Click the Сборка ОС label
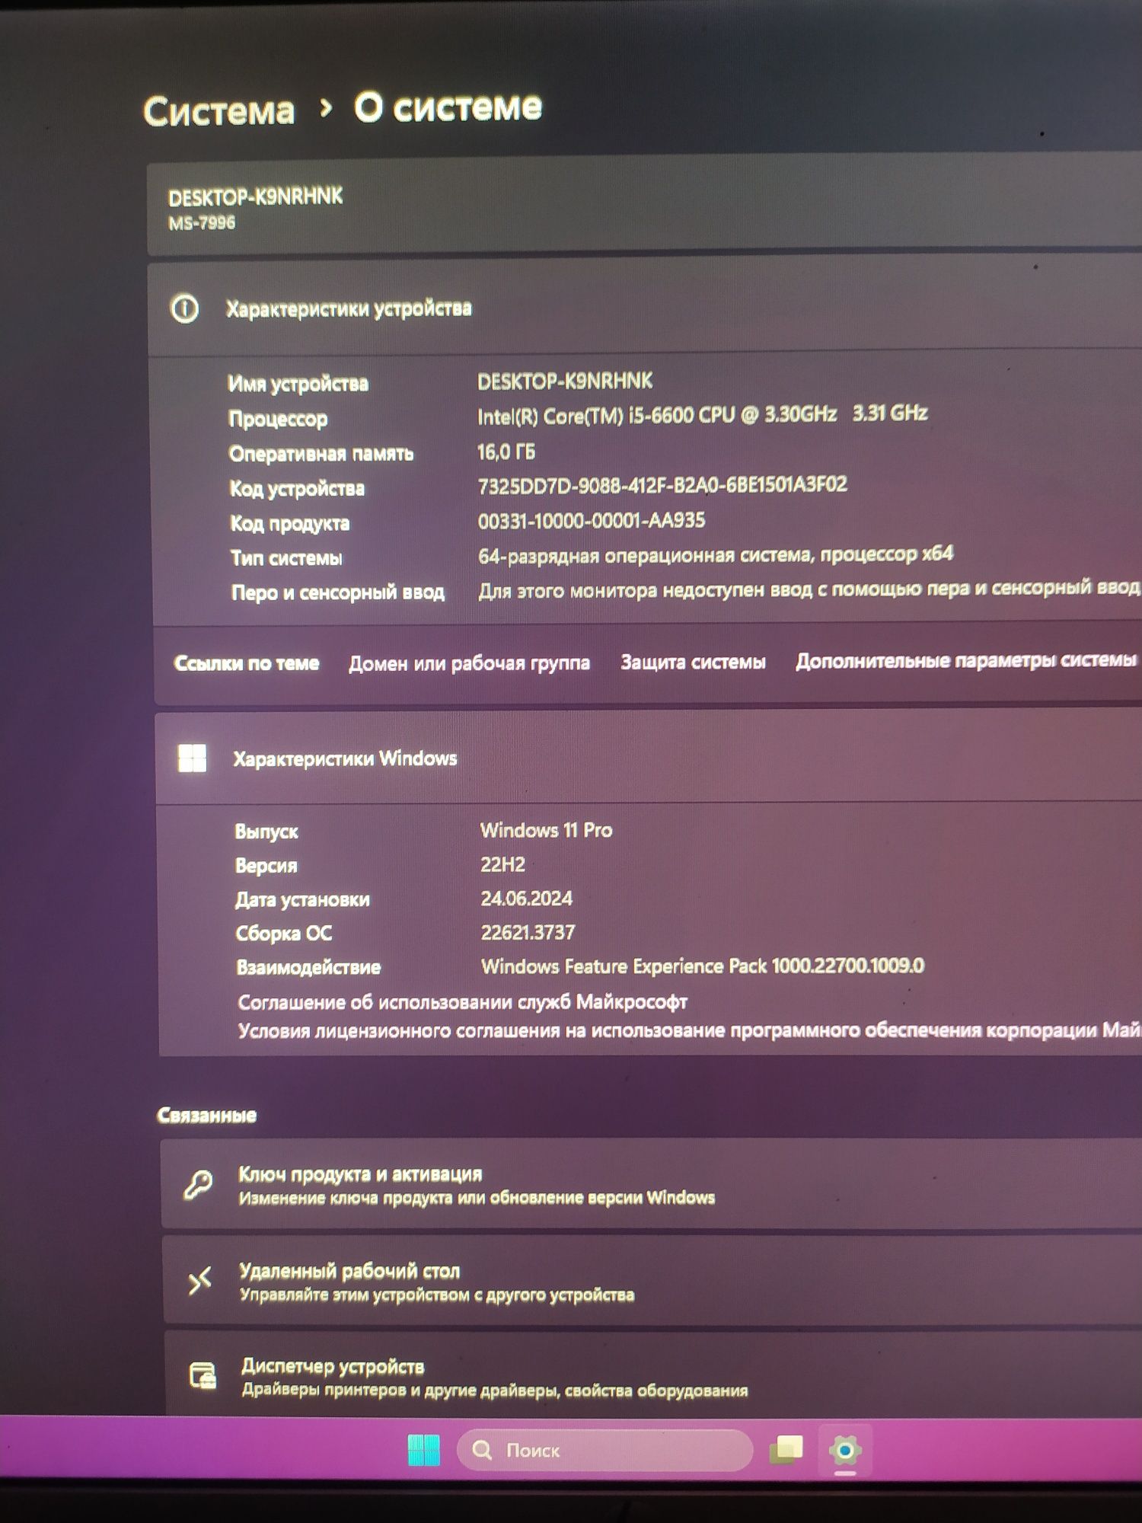This screenshot has width=1142, height=1523. click(x=284, y=934)
